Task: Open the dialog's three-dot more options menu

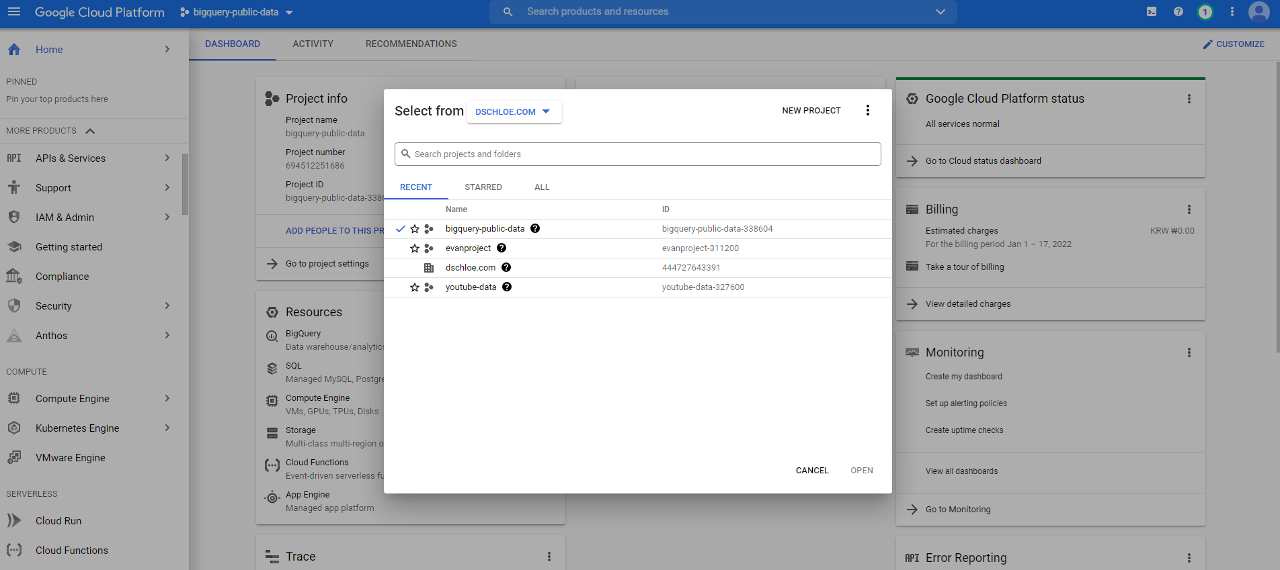Action: (x=868, y=110)
